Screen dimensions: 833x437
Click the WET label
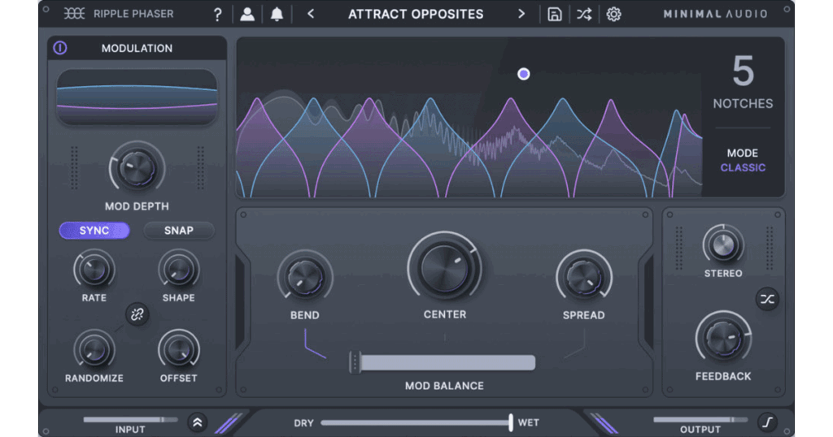[x=529, y=422]
